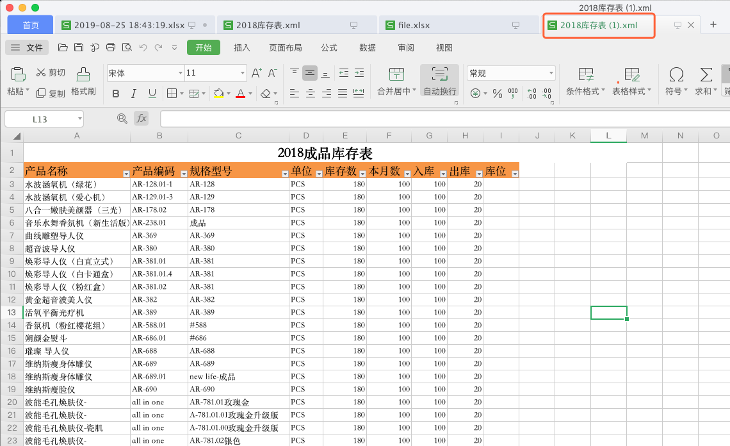Increase font size with A+ icon
The image size is (730, 446).
pyautogui.click(x=257, y=73)
